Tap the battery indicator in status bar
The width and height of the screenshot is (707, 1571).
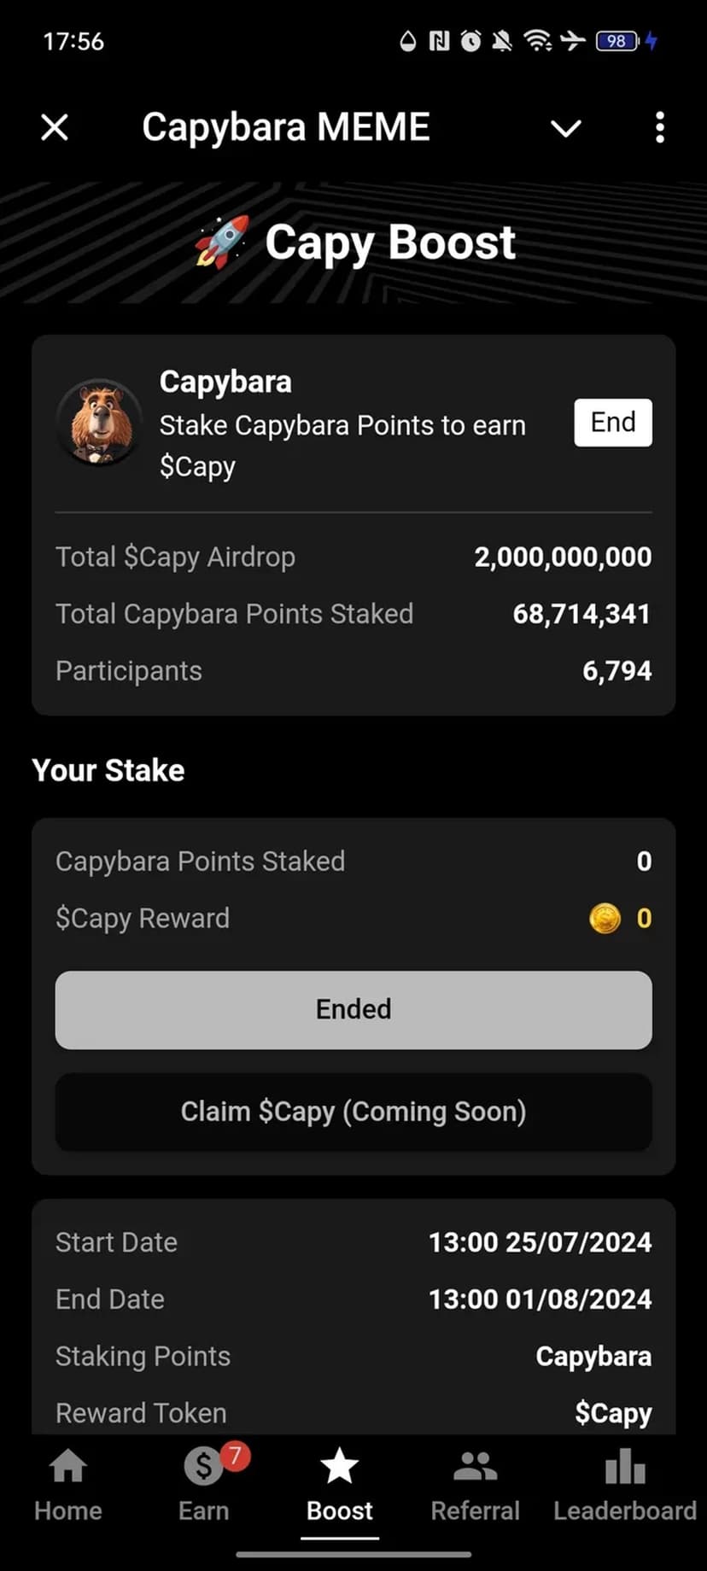pos(617,41)
